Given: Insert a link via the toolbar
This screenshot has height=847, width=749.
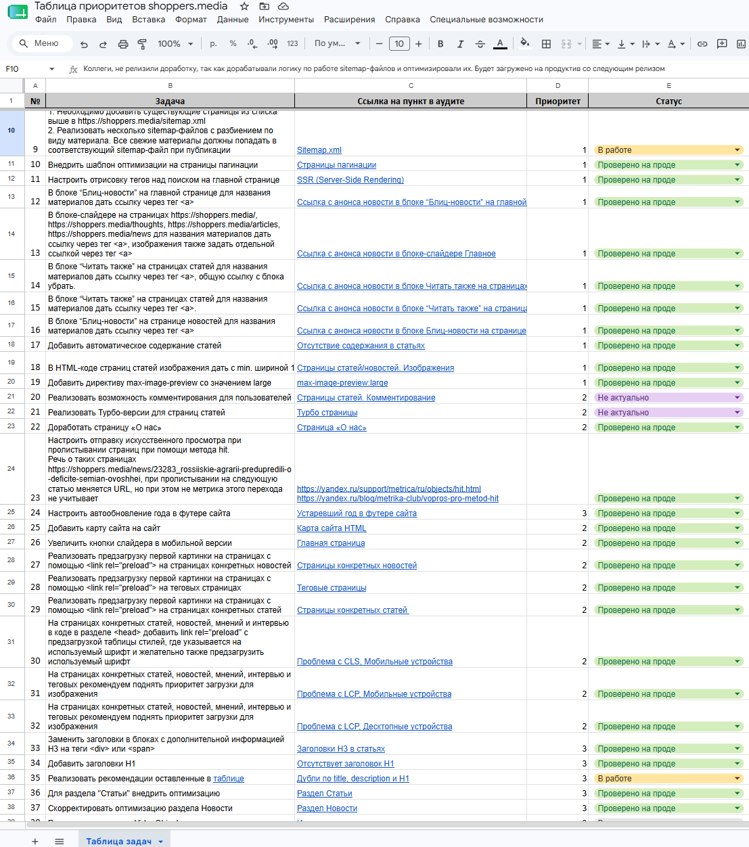Looking at the screenshot, I should (702, 44).
